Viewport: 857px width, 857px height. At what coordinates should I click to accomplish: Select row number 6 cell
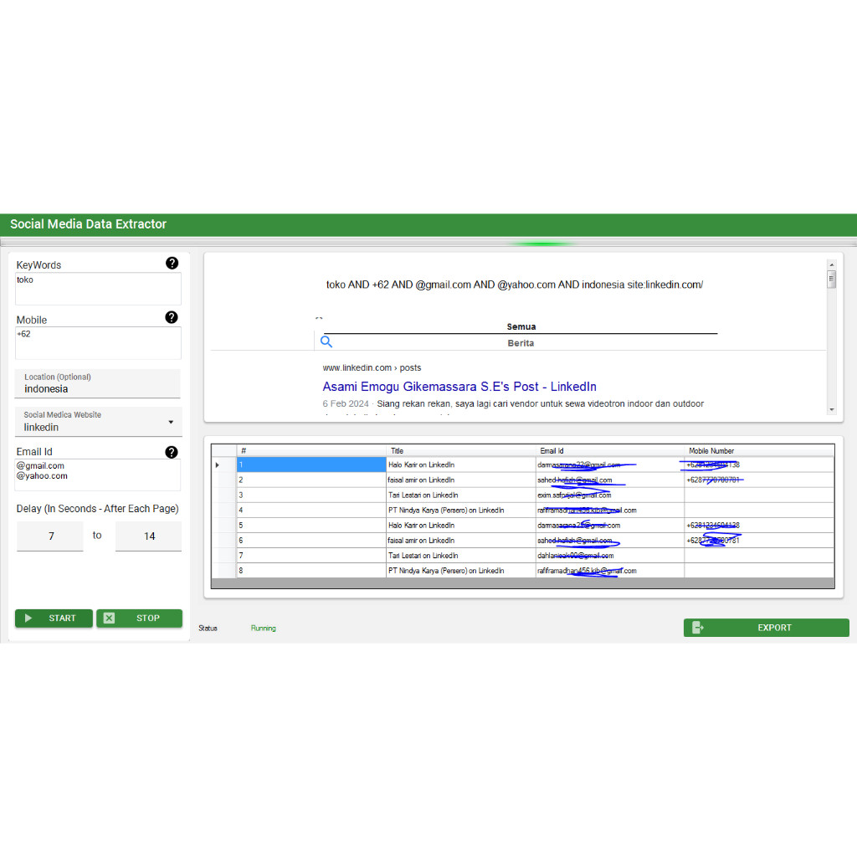tap(311, 541)
